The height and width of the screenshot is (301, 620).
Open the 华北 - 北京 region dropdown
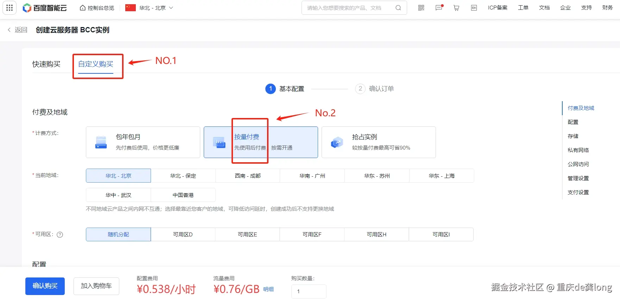[x=150, y=8]
